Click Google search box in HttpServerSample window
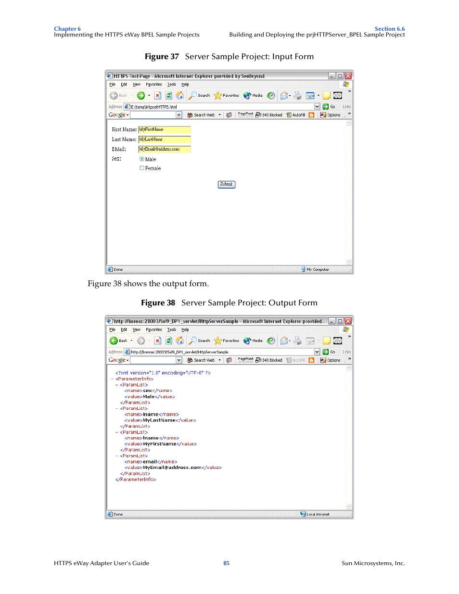 tap(153, 360)
